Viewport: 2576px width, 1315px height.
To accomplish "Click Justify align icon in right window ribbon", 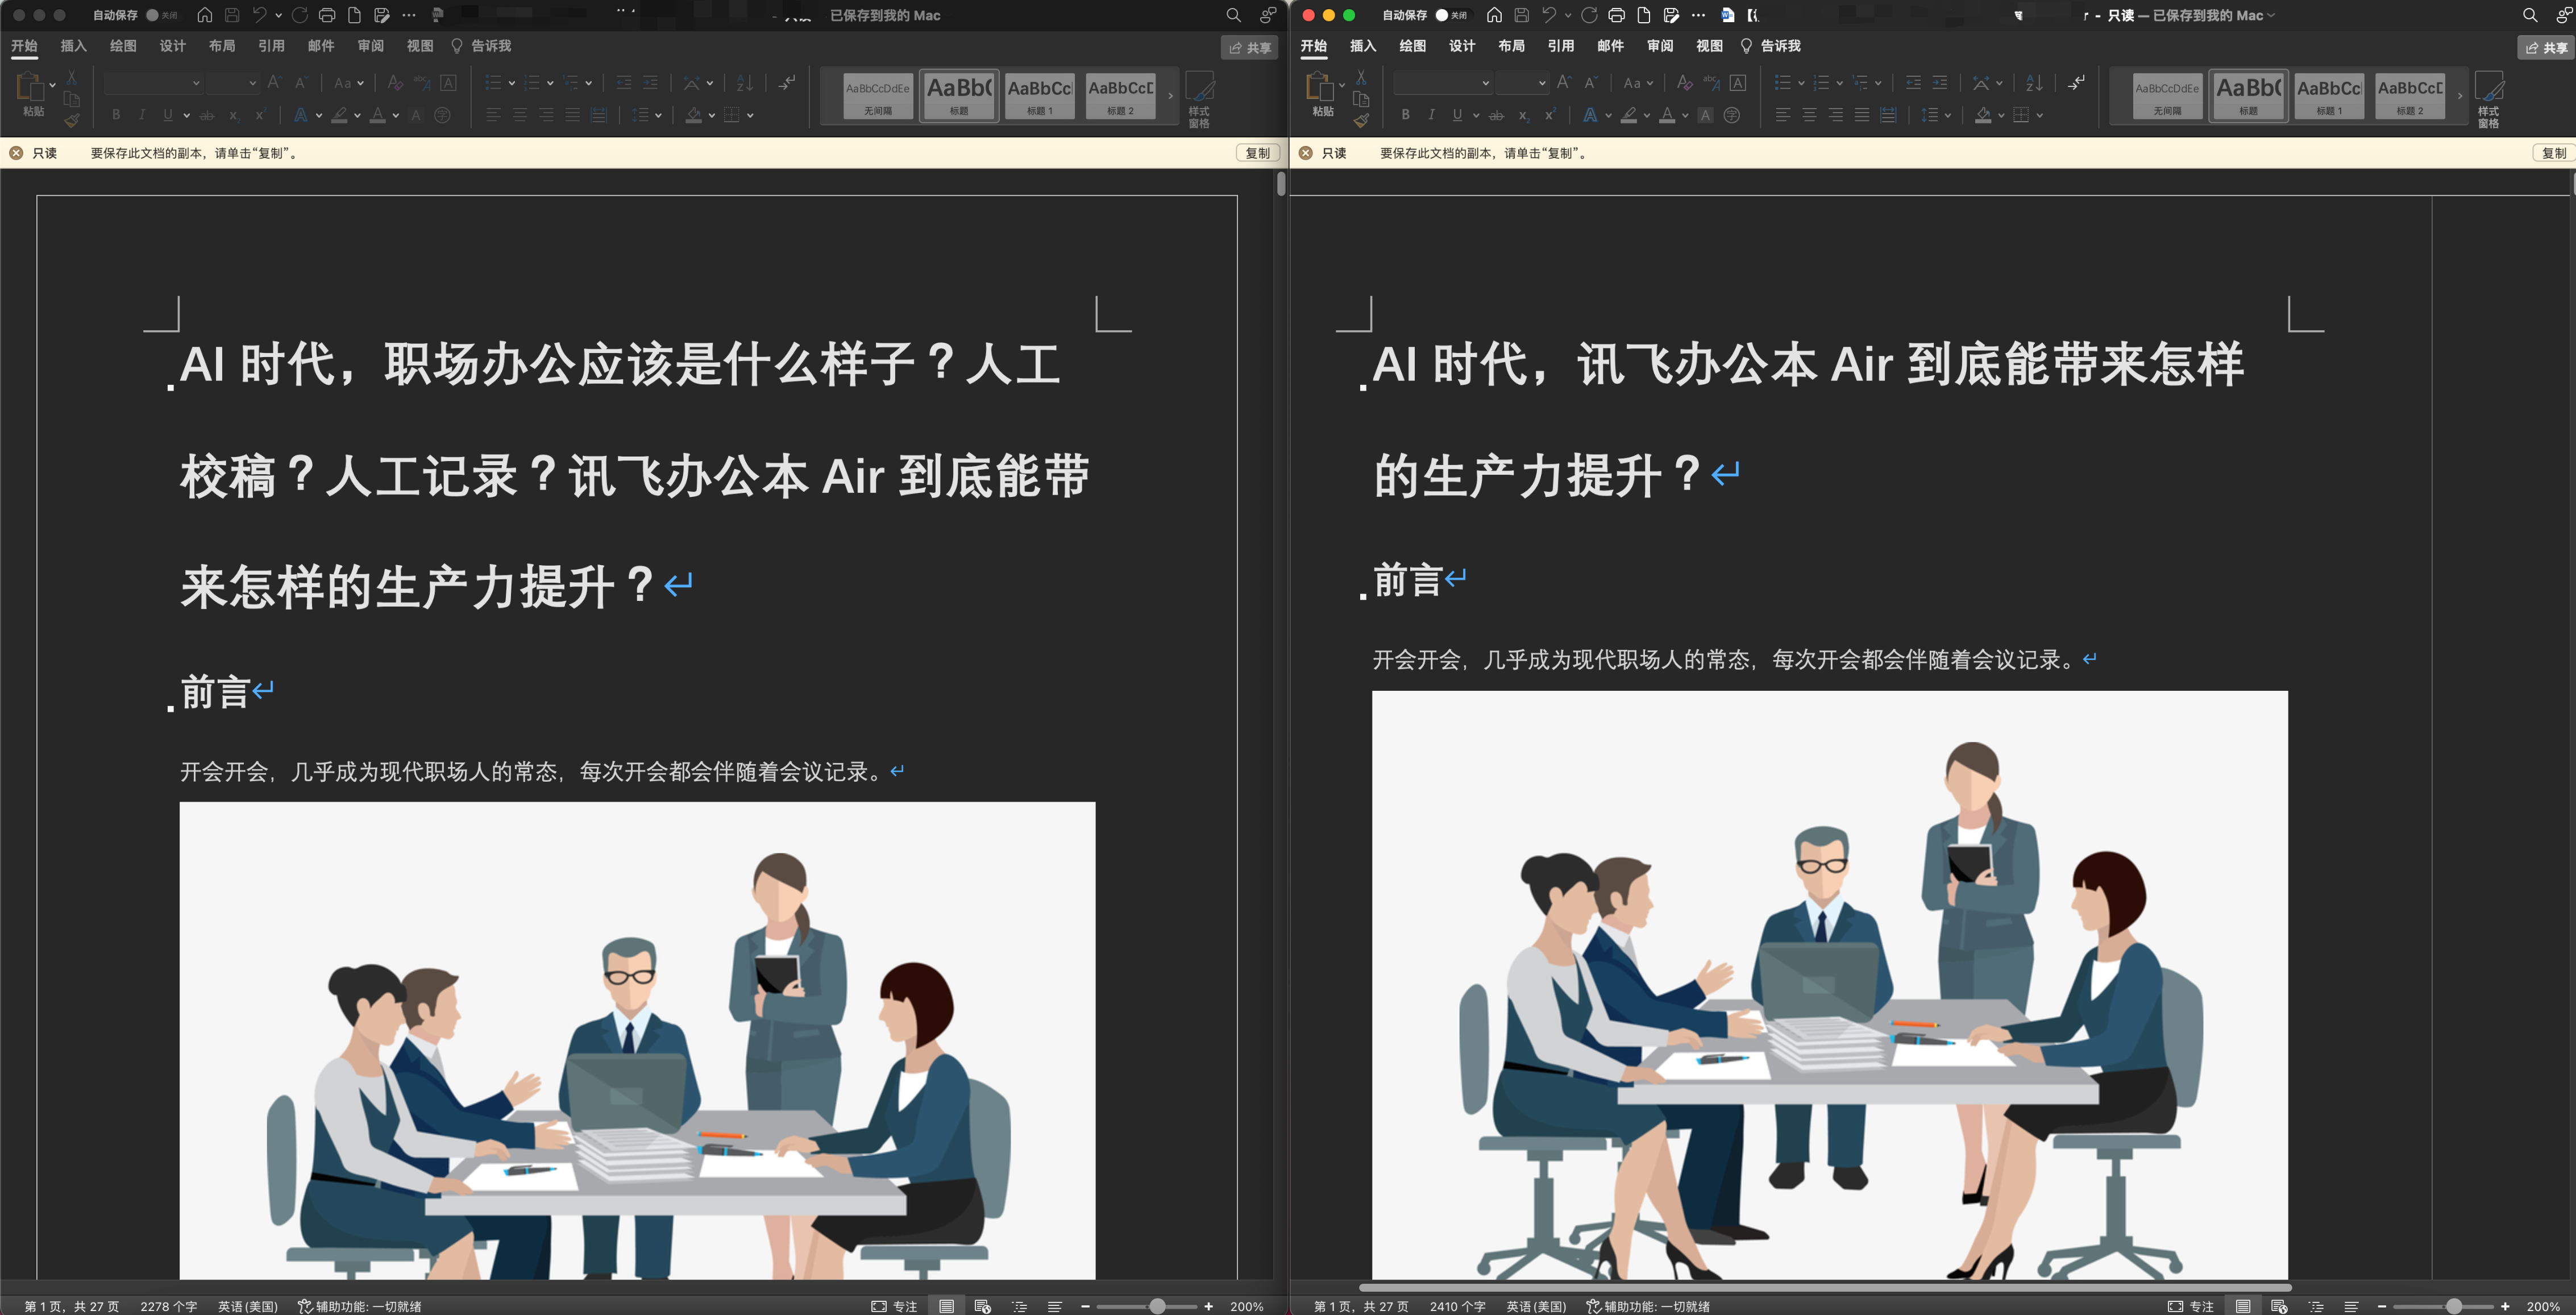I will coord(1862,115).
